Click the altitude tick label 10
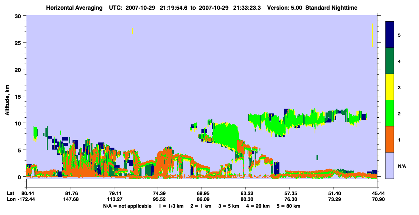Image resolution: width=419 pixels, height=215 pixels. coord(19,123)
